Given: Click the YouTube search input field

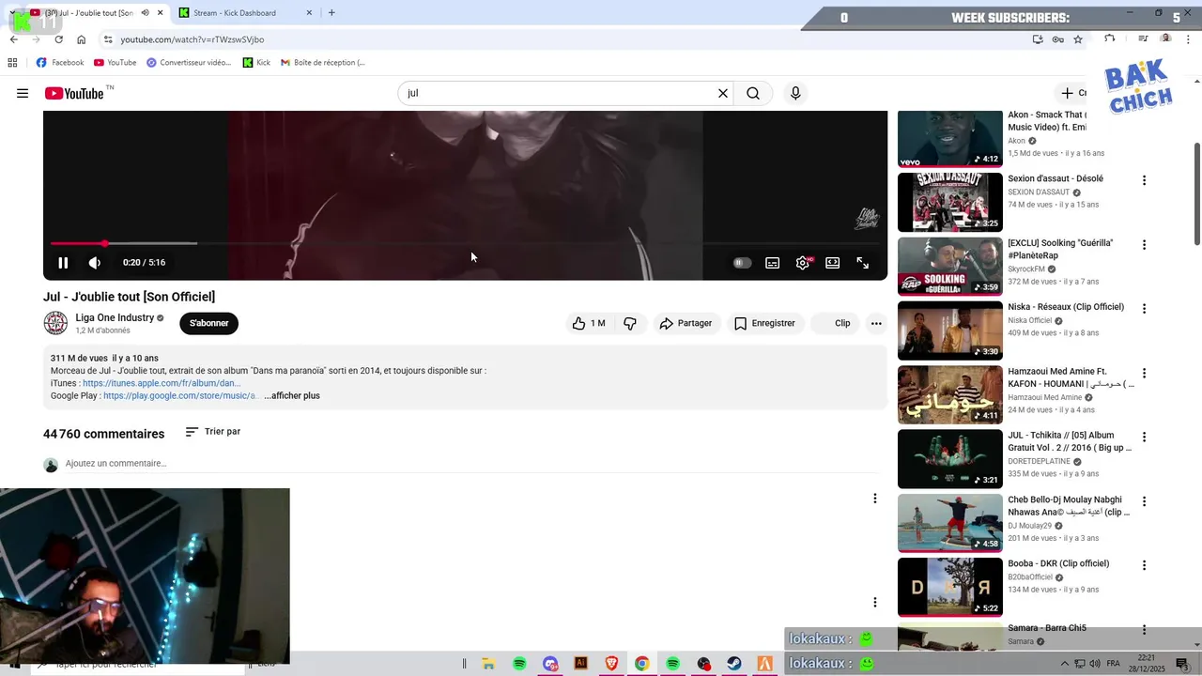Looking at the screenshot, I should 559,93.
